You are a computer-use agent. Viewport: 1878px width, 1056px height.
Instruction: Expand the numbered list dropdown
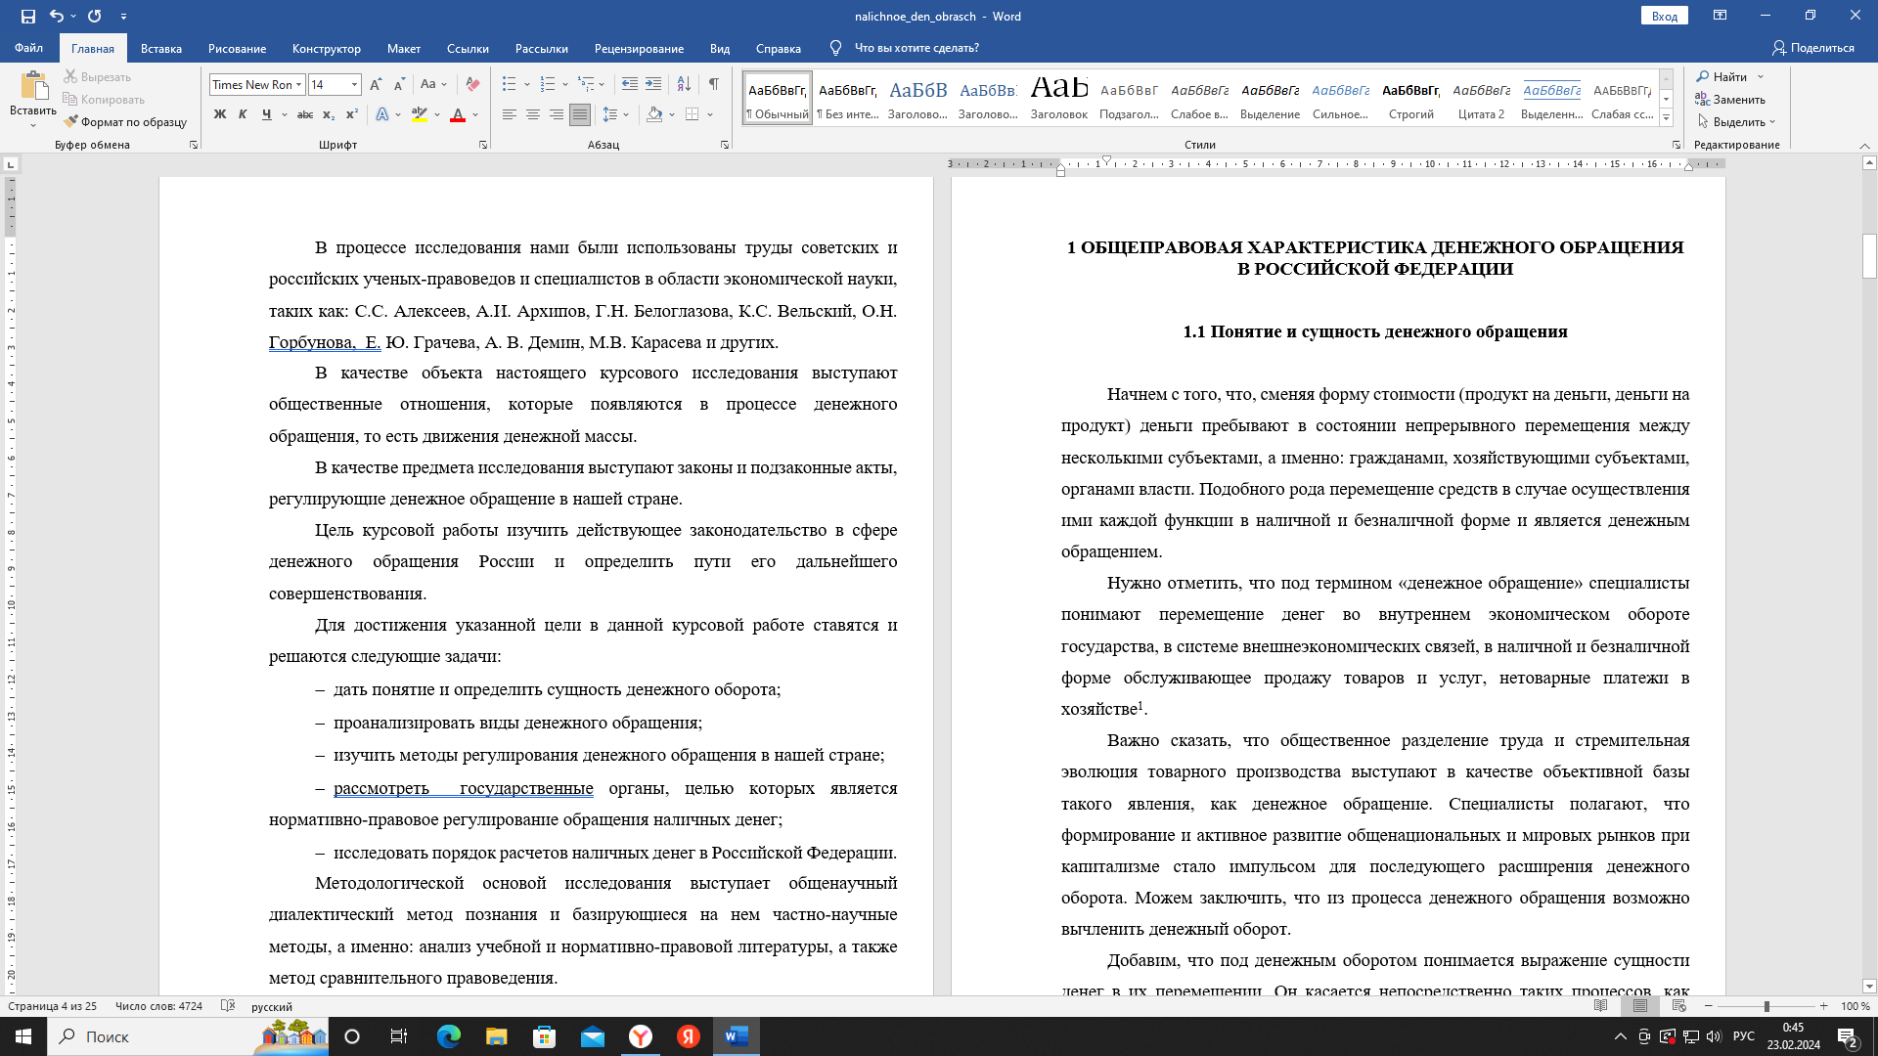click(565, 85)
